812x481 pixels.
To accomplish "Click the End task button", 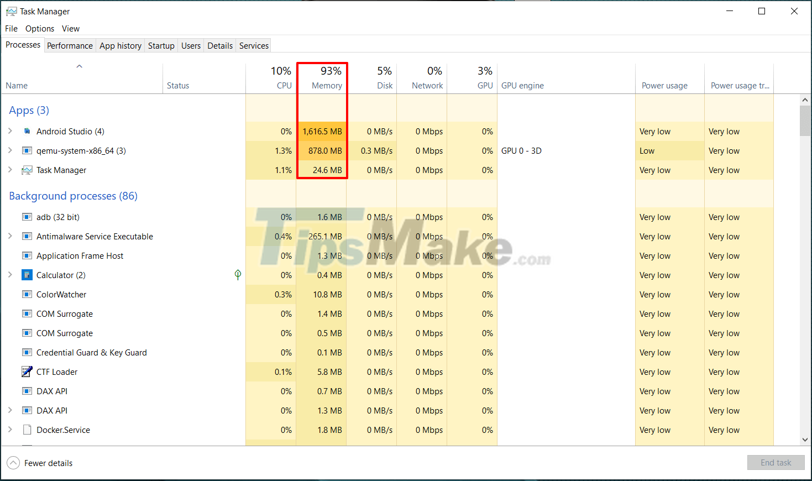I will tap(776, 462).
